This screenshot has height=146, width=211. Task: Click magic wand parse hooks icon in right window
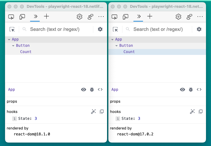point(192,112)
